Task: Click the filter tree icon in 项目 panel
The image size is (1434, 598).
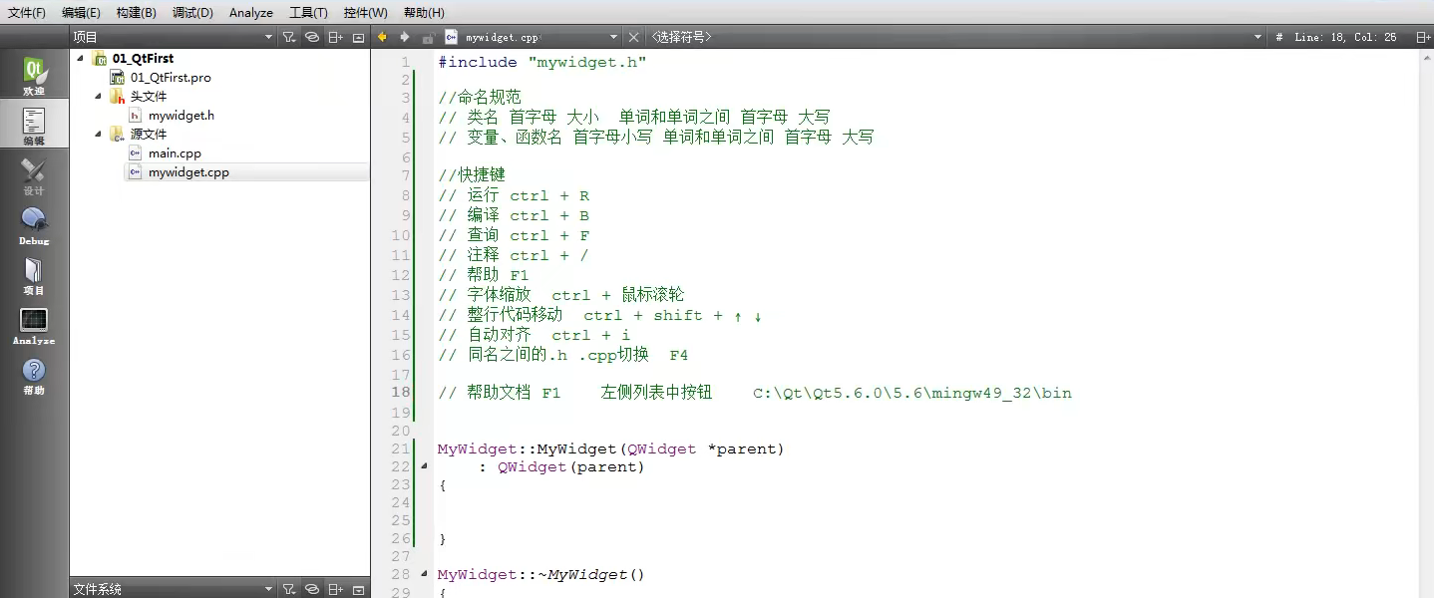Action: pos(288,37)
